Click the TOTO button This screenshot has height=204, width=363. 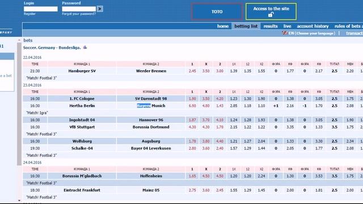coord(217,11)
